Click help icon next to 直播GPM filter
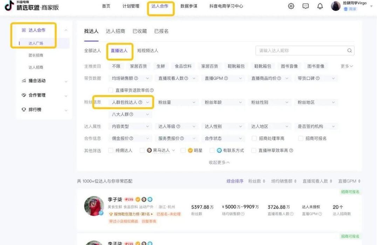Viewport: 377px width, 245px height. 226,78
